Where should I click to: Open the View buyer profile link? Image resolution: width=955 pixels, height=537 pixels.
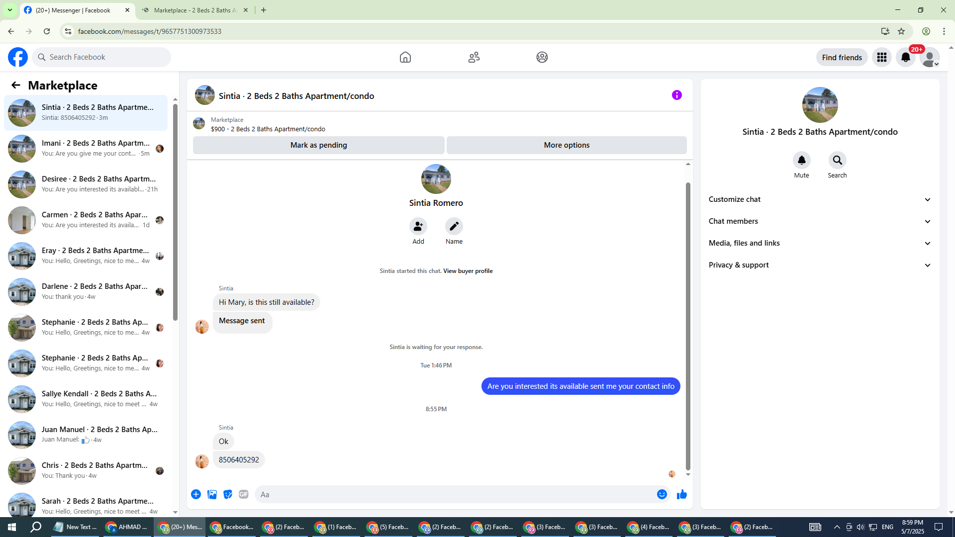click(468, 271)
